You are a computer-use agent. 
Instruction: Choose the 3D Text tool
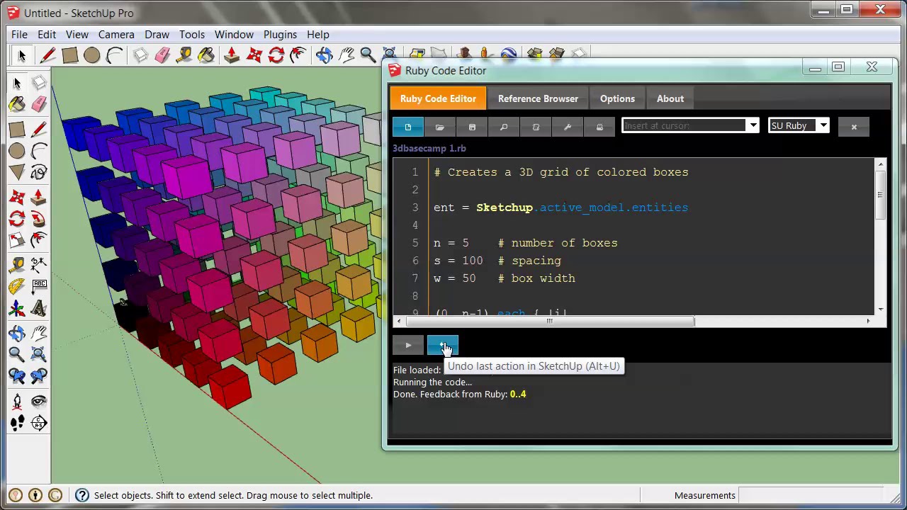(x=39, y=309)
